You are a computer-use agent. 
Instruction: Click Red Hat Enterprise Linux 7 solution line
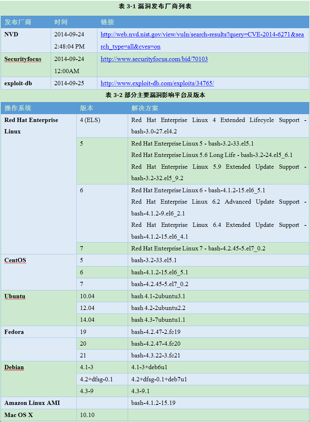[x=198, y=248]
